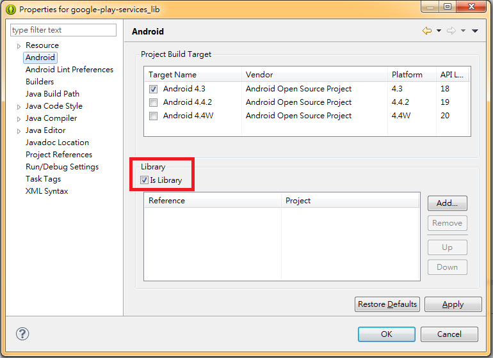The image size is (493, 358).
Task: Expand the Java Editor node
Action: pos(19,131)
